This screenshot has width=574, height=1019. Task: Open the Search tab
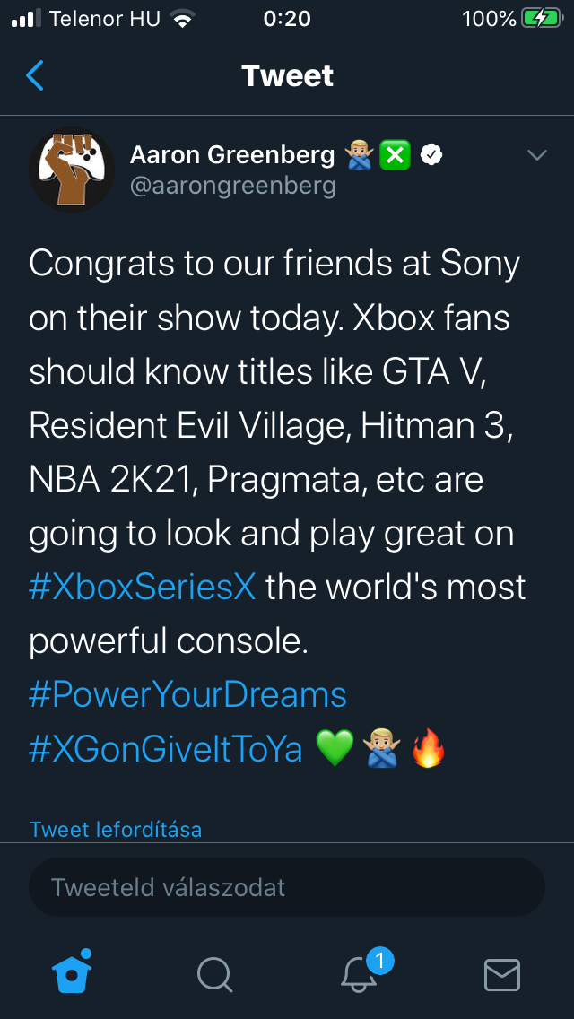[214, 974]
